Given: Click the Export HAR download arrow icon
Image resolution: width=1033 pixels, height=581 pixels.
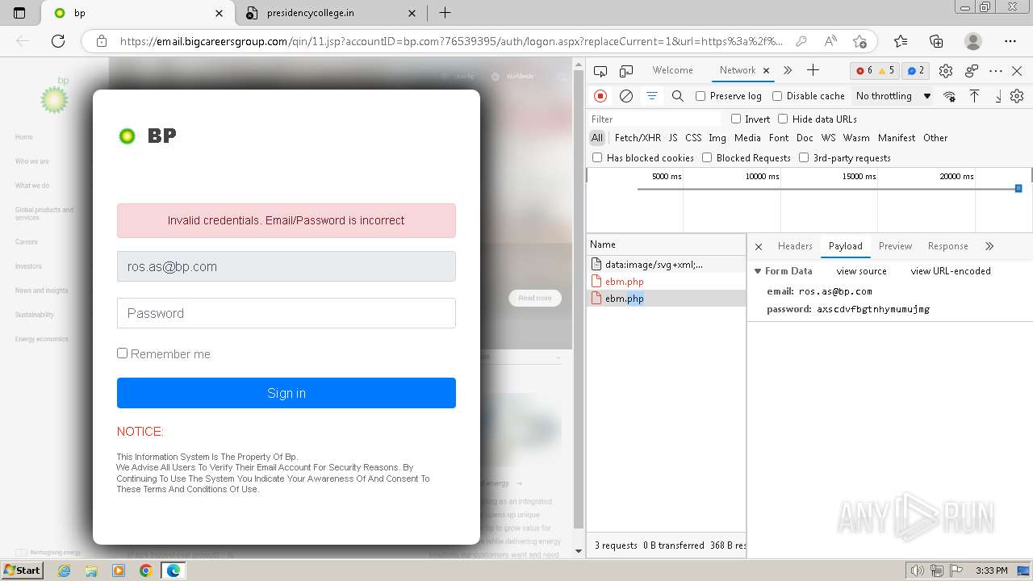Looking at the screenshot, I should (x=997, y=96).
